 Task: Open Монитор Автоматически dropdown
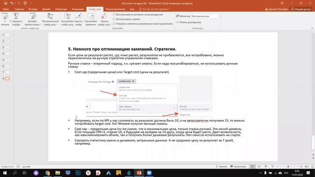[206, 16]
